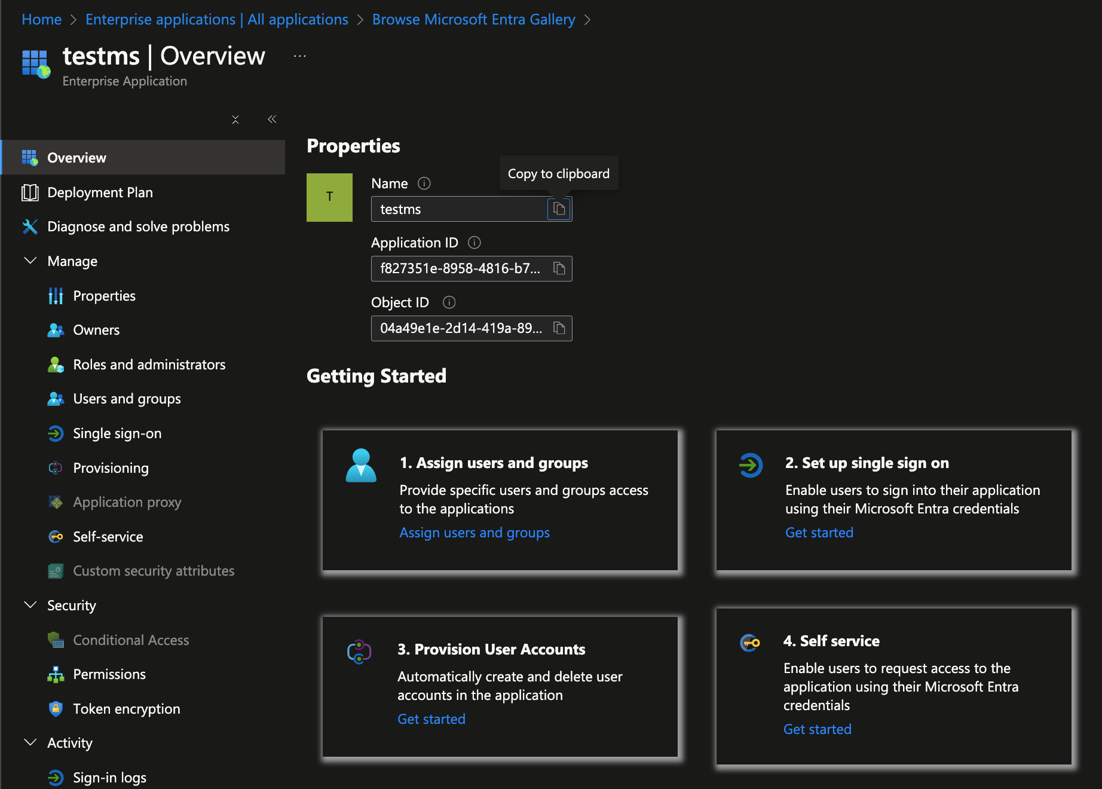Go to Browse Microsoft Entra Gallery breadcrumb
Image resolution: width=1102 pixels, height=789 pixels.
473,20
